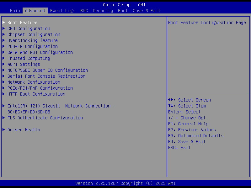Screen dimensions: 251x188
Task: Expand arrow beside Serial Port Console Redirection
Action: point(4,76)
